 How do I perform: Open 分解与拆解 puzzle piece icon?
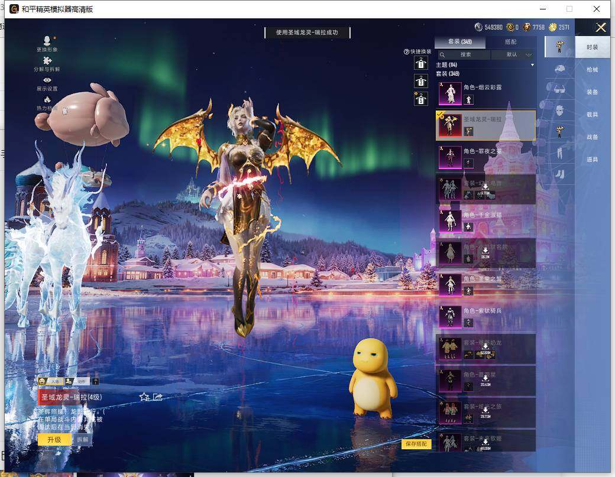pos(47,61)
